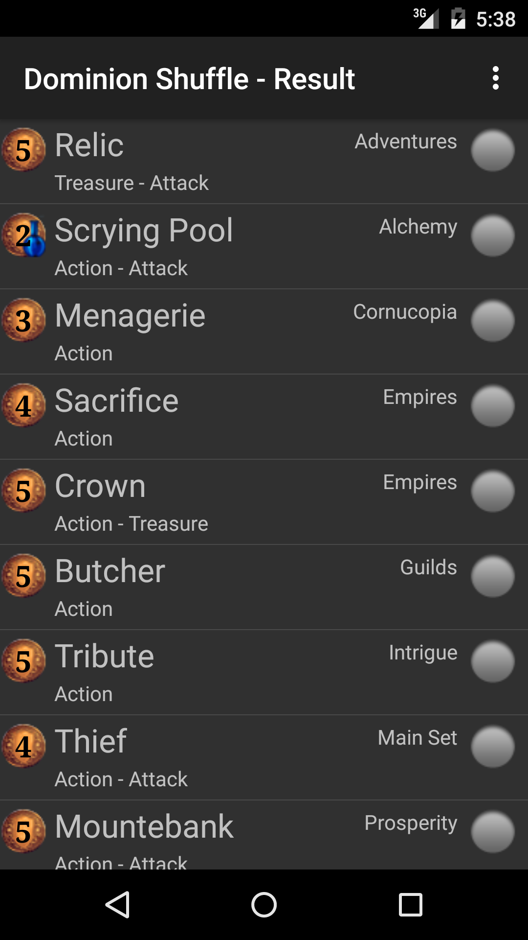Tap the cost 5 coin beside Crown
The height and width of the screenshot is (940, 528).
pos(23,491)
